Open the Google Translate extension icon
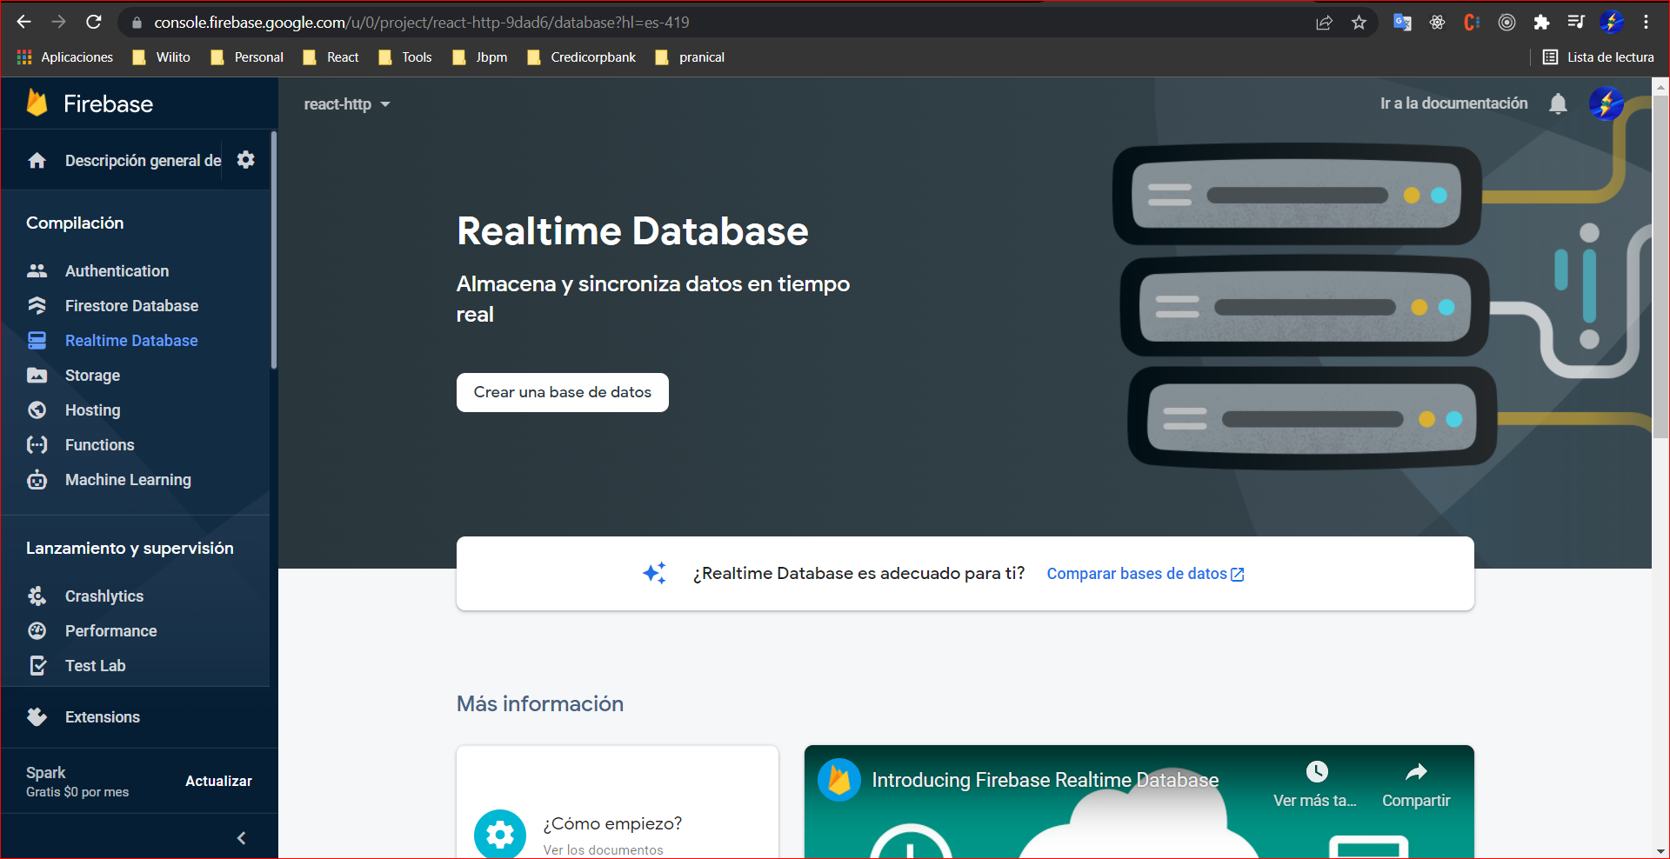 coord(1402,23)
